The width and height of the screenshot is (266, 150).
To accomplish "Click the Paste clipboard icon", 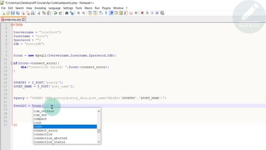I will point(49,13).
